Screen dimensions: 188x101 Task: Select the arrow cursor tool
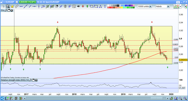click(x=3, y=6)
